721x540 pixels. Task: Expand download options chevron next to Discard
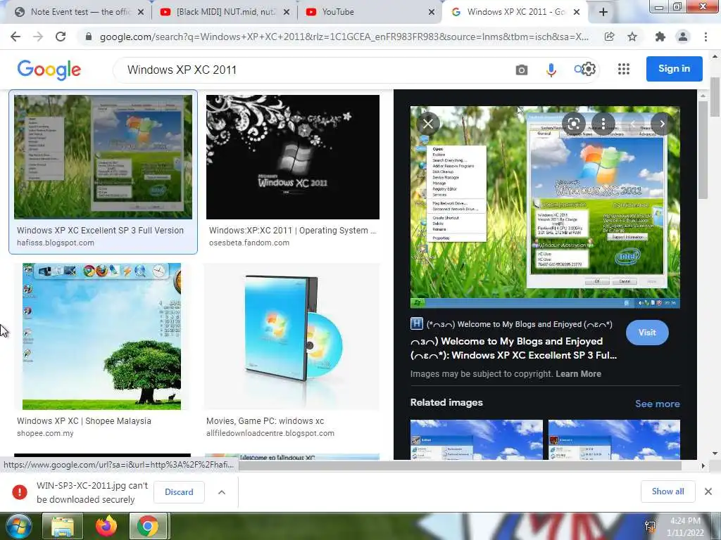(x=222, y=491)
